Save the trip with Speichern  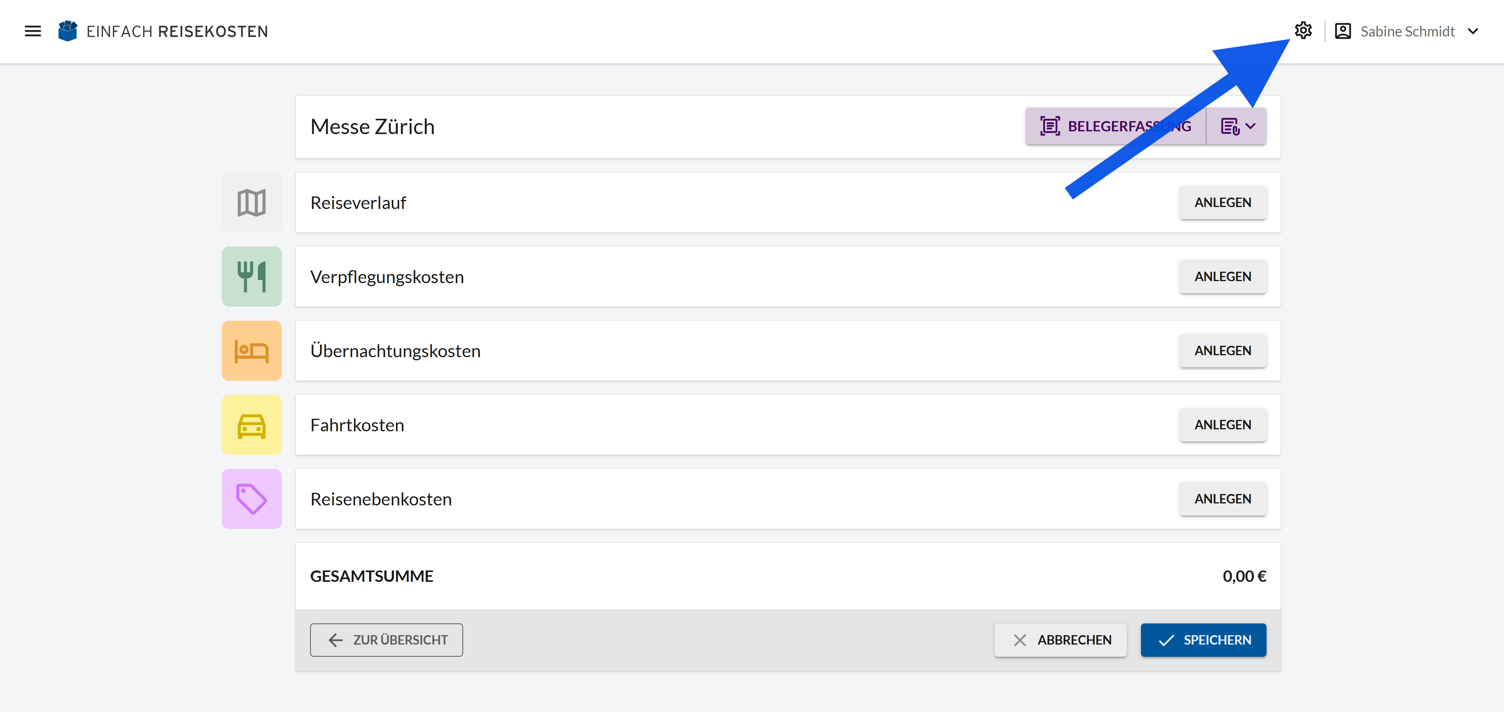1203,640
